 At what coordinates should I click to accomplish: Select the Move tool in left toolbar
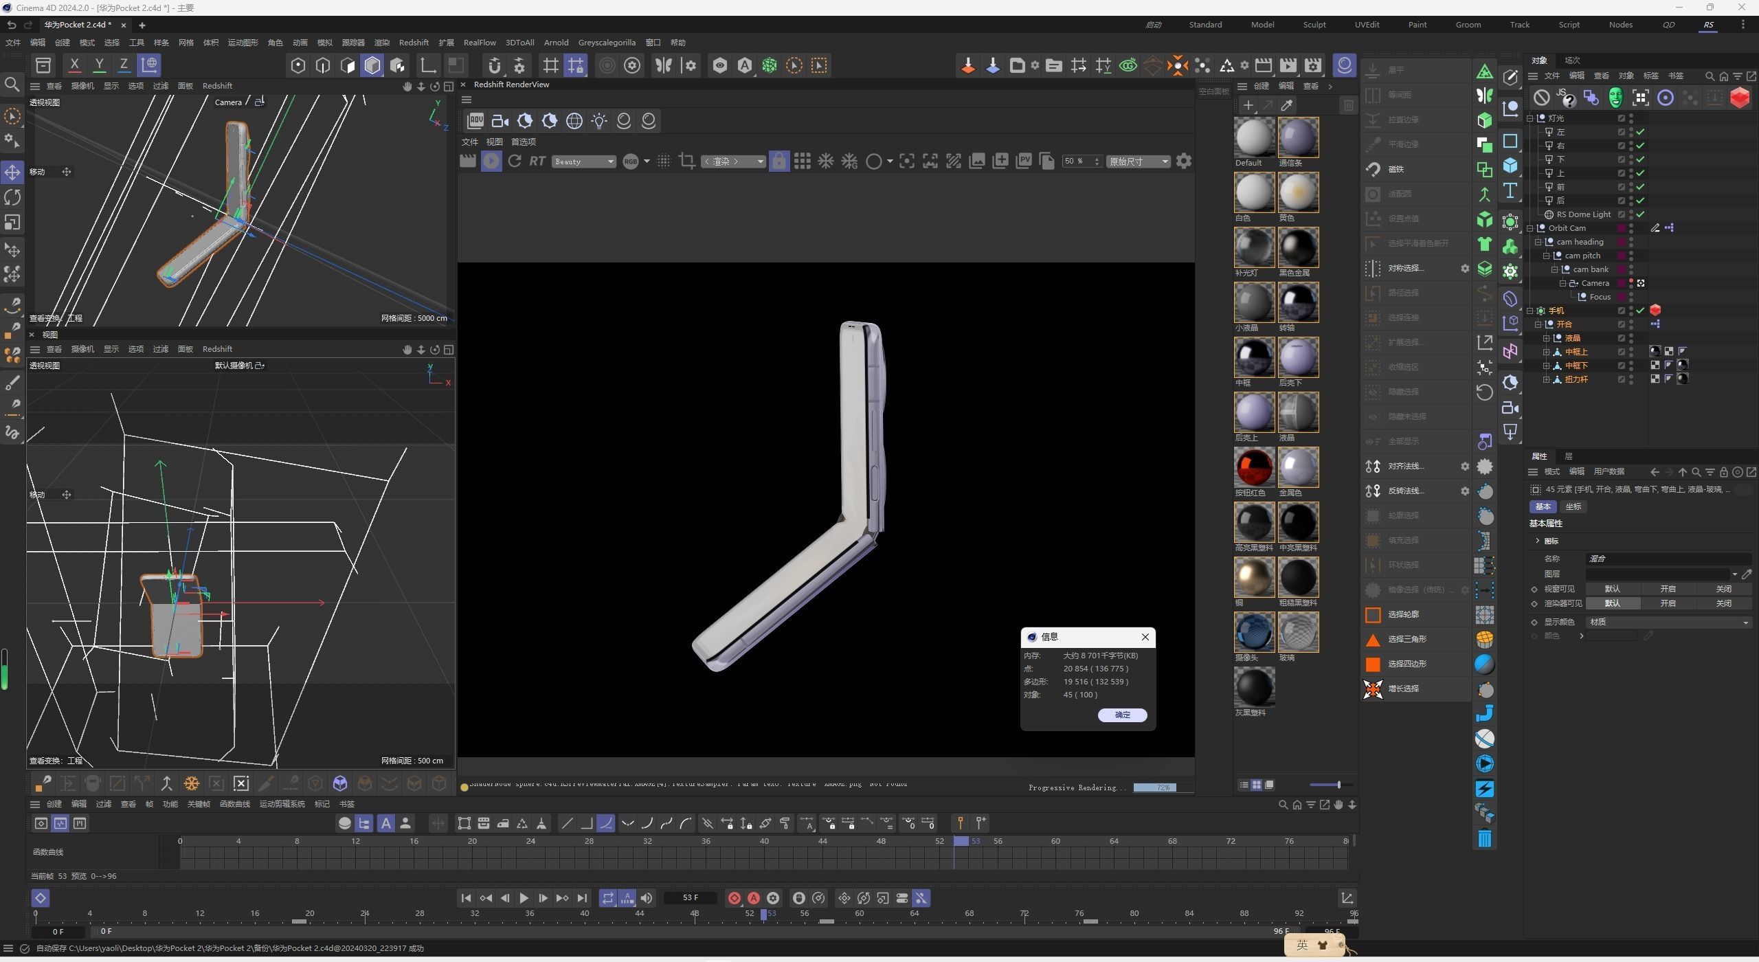click(x=12, y=172)
